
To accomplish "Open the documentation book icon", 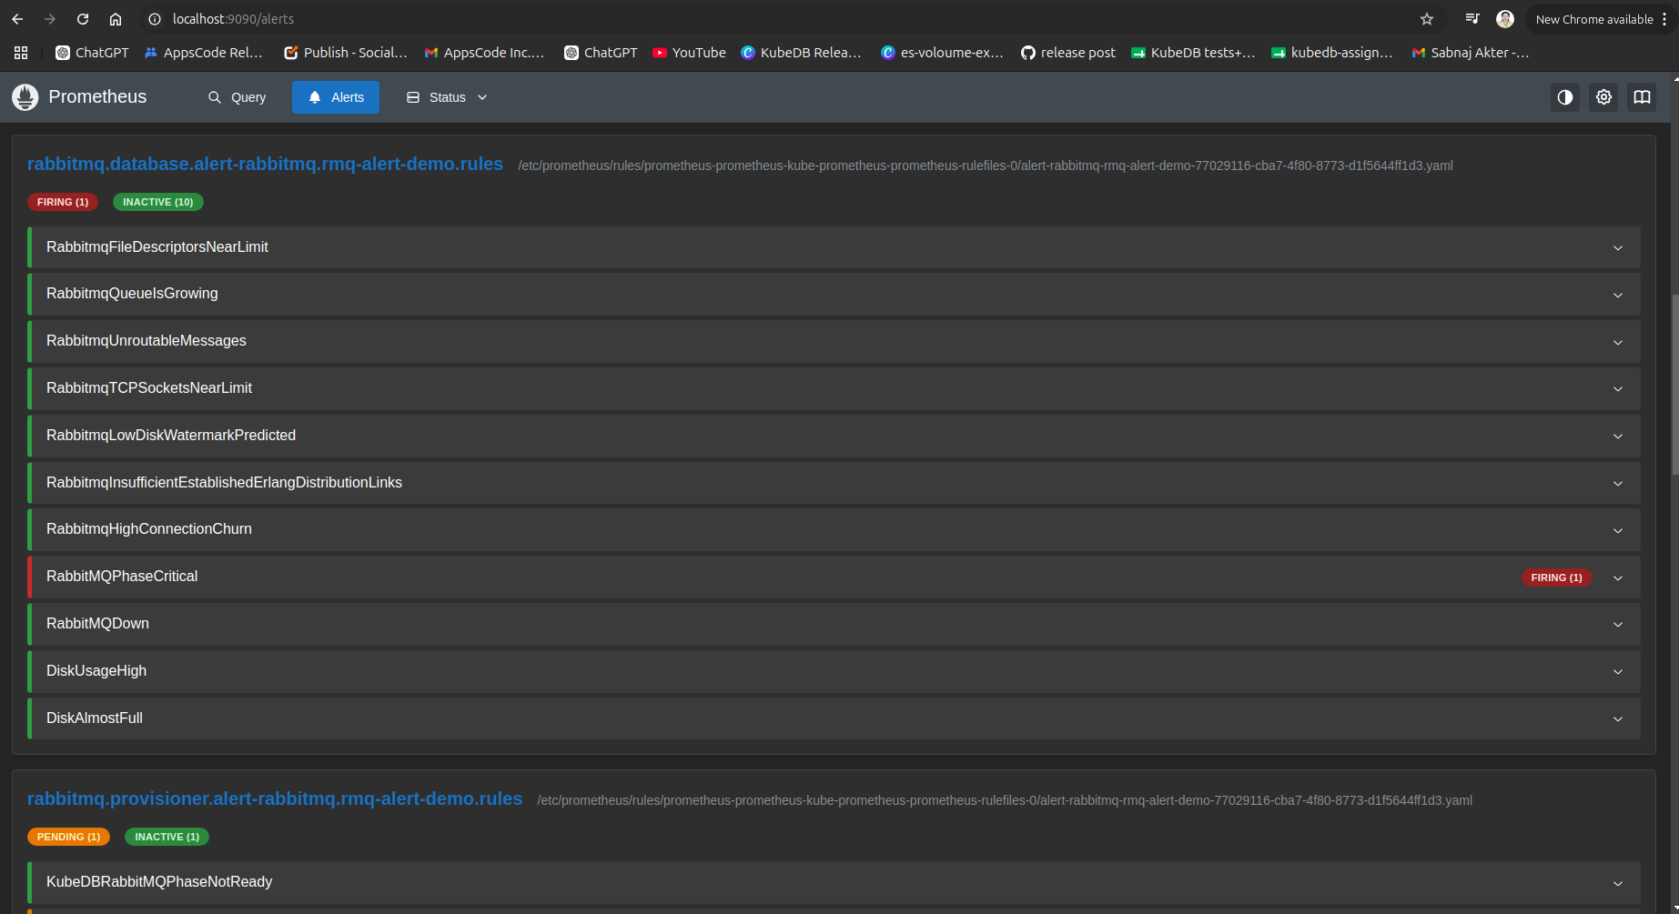I will tap(1642, 97).
